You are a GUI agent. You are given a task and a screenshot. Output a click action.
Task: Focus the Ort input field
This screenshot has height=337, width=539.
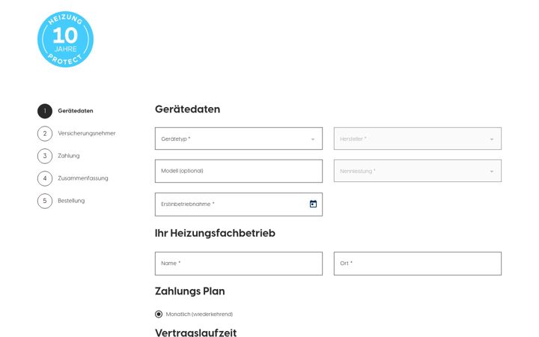[x=417, y=264]
